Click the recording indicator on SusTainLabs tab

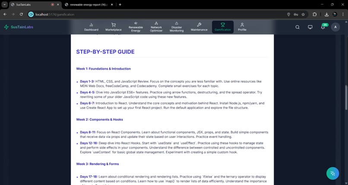click(x=52, y=5)
